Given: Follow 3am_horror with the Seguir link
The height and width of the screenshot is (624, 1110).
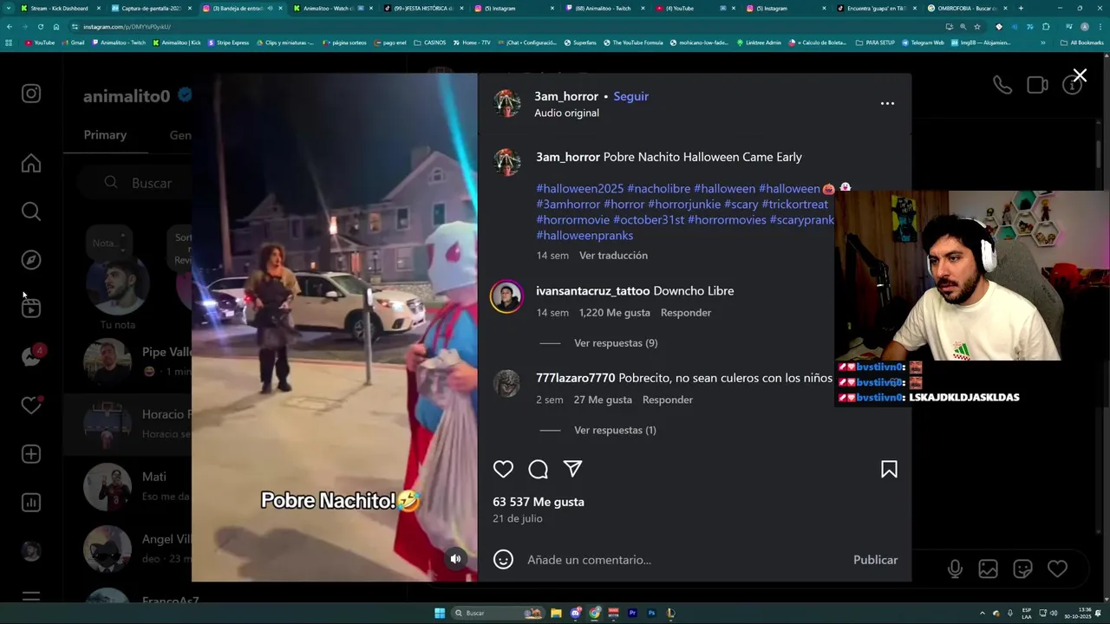Looking at the screenshot, I should tap(630, 96).
